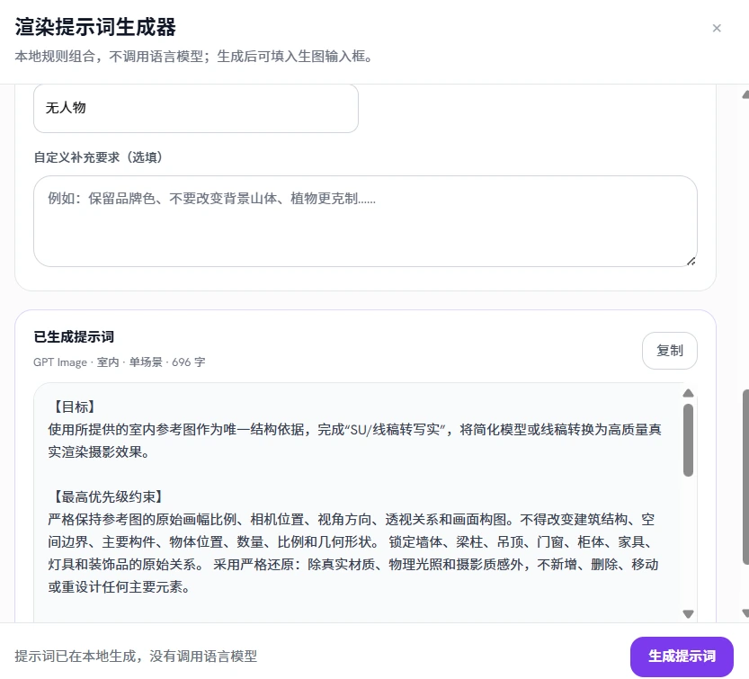Click the 自定义补充要求（选填） label
This screenshot has height=679, width=749.
[x=98, y=157]
